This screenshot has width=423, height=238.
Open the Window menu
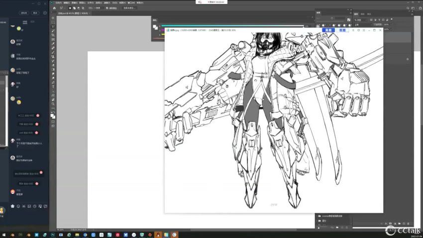pyautogui.click(x=131, y=2)
